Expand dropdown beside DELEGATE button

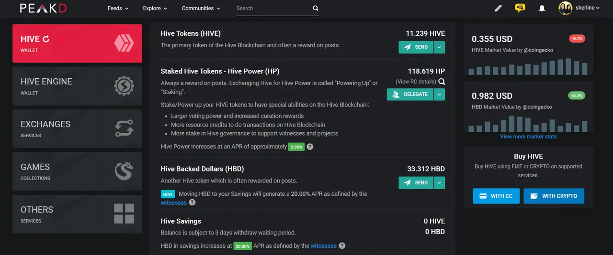click(x=440, y=95)
